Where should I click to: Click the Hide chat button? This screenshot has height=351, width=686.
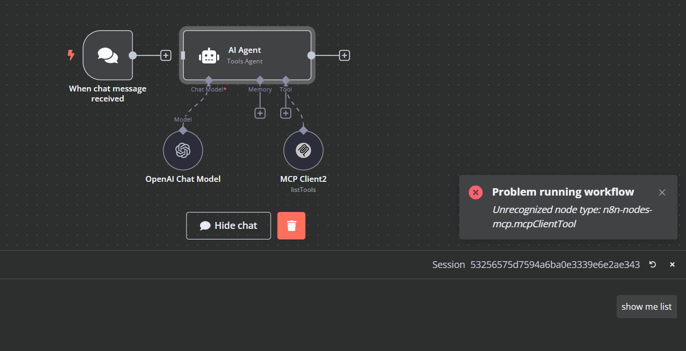tap(228, 226)
